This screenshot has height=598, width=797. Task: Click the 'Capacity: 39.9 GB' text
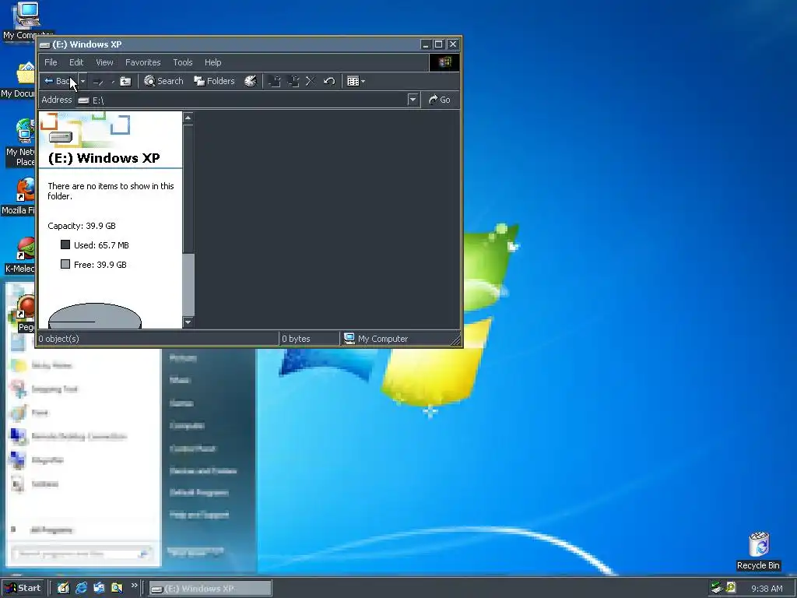coord(82,226)
